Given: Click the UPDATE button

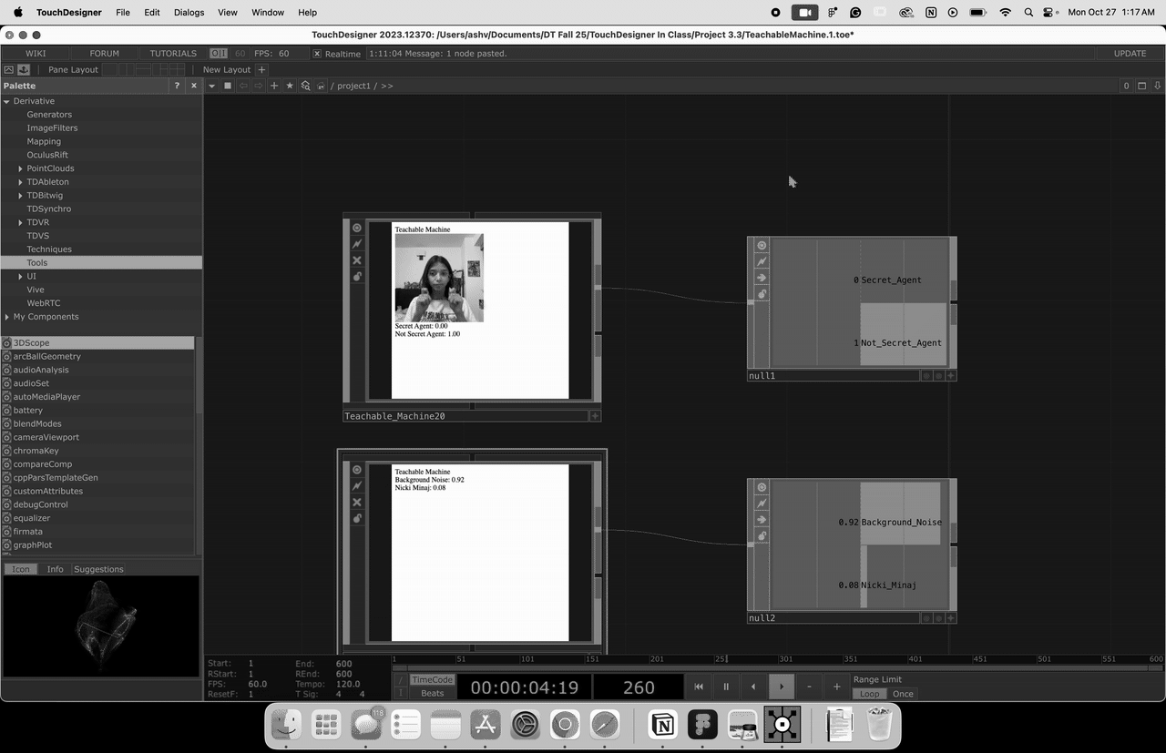Looking at the screenshot, I should pos(1130,54).
